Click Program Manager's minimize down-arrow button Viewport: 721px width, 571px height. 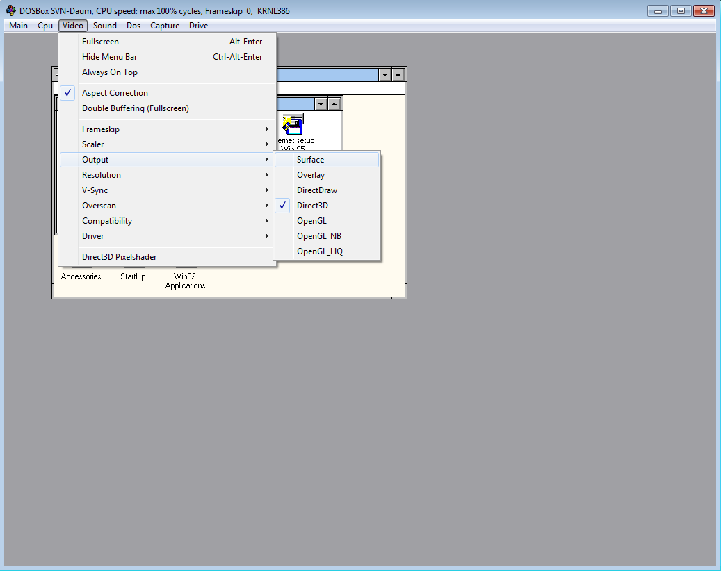[x=384, y=74]
